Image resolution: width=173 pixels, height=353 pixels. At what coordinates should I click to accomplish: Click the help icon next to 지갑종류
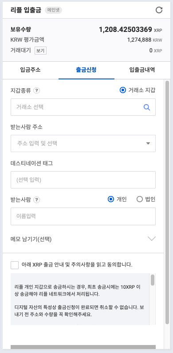tap(36, 90)
